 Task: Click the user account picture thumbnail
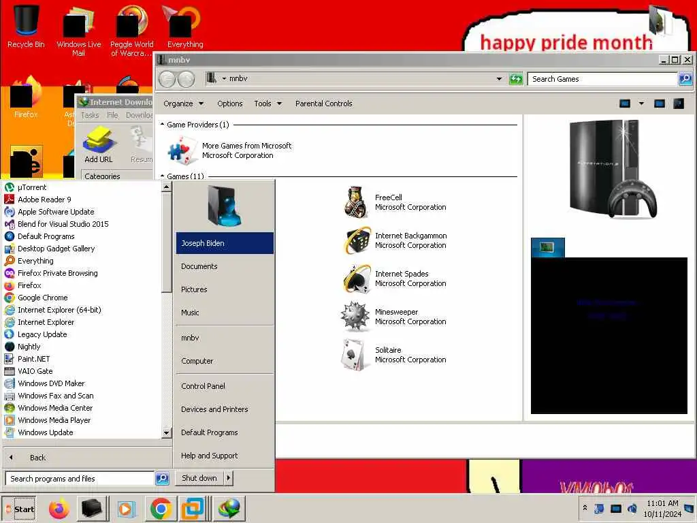(x=225, y=206)
